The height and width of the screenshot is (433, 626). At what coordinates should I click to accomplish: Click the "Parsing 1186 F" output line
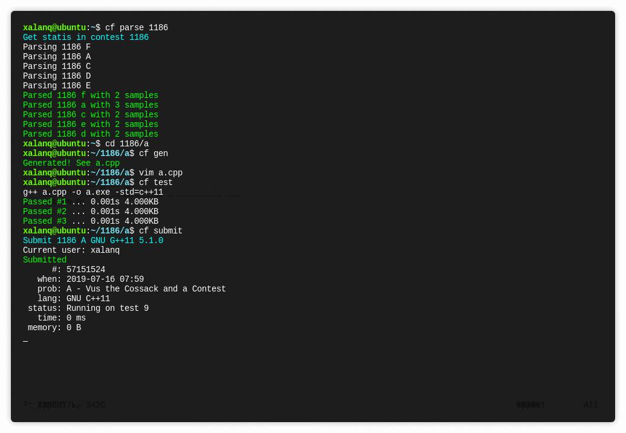pyautogui.click(x=57, y=47)
